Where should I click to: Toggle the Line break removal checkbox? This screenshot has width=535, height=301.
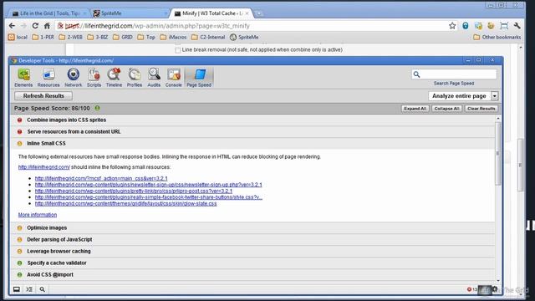point(178,50)
